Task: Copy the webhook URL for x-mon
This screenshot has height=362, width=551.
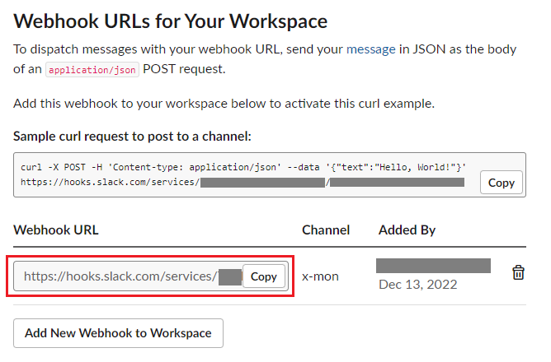Action: (263, 276)
